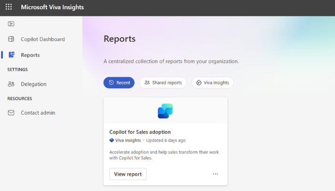335x191 pixels.
Task: Click the RESOURCES section label
Action: pyautogui.click(x=20, y=99)
